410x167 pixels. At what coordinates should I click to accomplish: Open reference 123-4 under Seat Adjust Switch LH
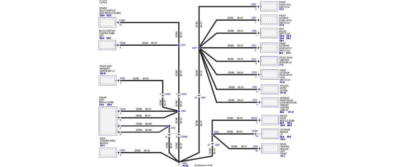pos(282,38)
